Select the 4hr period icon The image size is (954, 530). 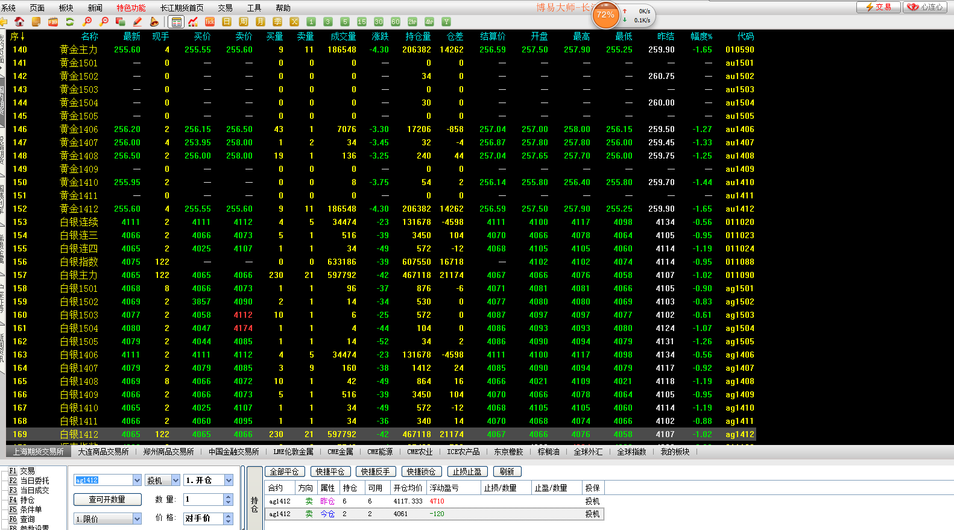click(x=429, y=22)
